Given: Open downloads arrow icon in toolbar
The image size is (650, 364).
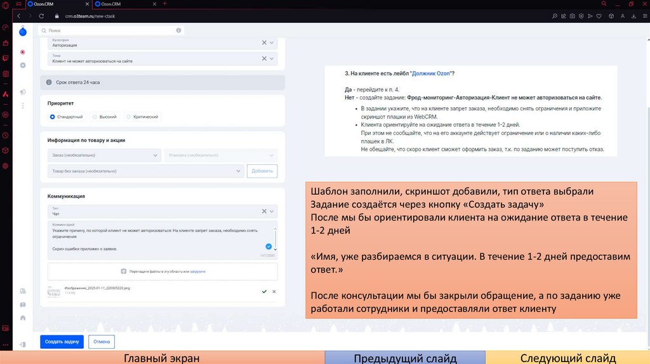Looking at the screenshot, I should point(634,16).
